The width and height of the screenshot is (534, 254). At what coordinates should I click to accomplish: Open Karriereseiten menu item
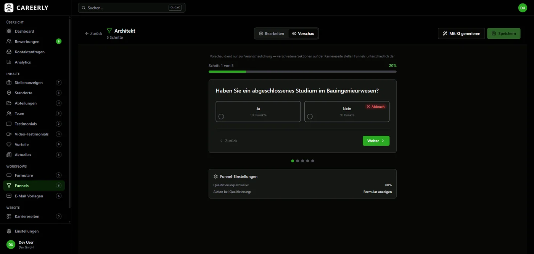(x=34, y=216)
